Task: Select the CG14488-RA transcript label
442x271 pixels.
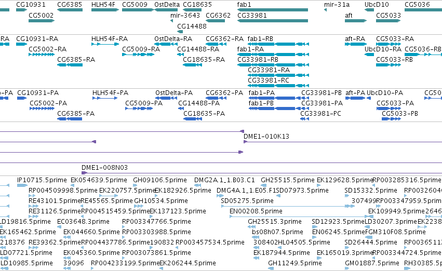Action: coord(198,49)
